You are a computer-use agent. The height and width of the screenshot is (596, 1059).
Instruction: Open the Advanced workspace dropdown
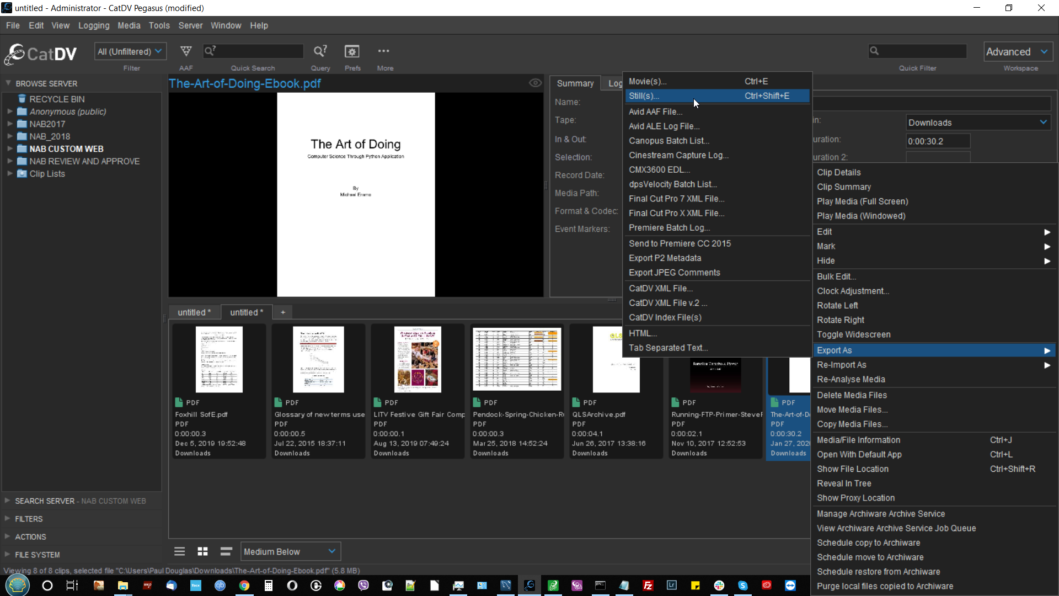point(1018,51)
